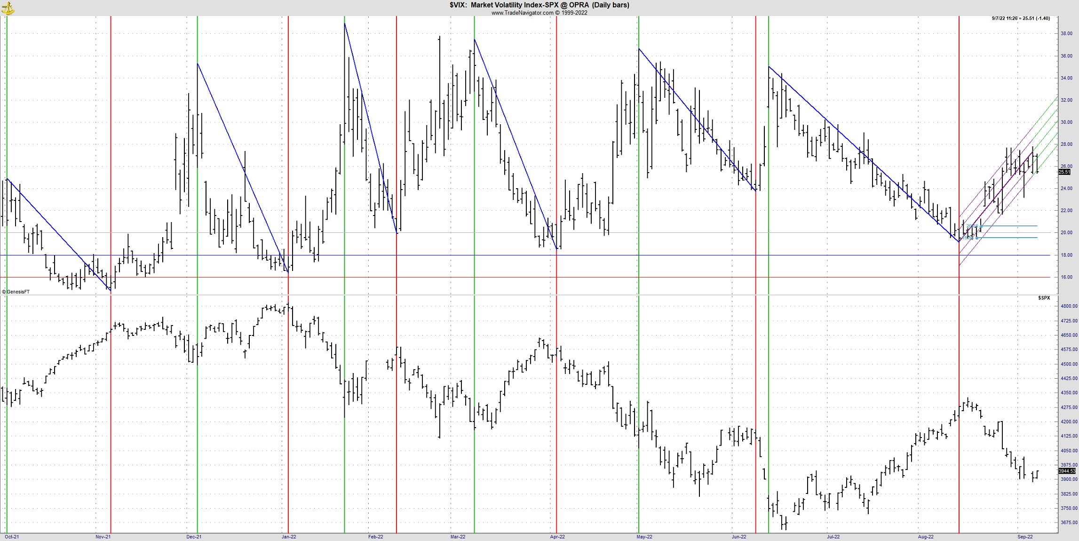1079x541 pixels.
Task: Click the Apr-22 date axis label
Action: pyautogui.click(x=557, y=537)
